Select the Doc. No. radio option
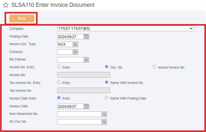The image size is (206, 132). coord(107,67)
